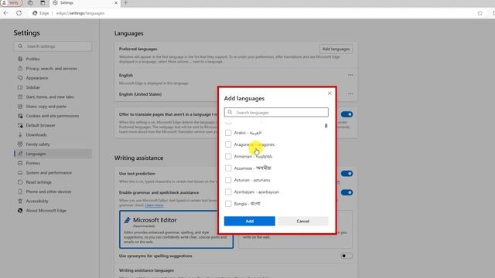The width and height of the screenshot is (495, 278).
Task: Select the Settings tab
Action: pyautogui.click(x=84, y=3)
